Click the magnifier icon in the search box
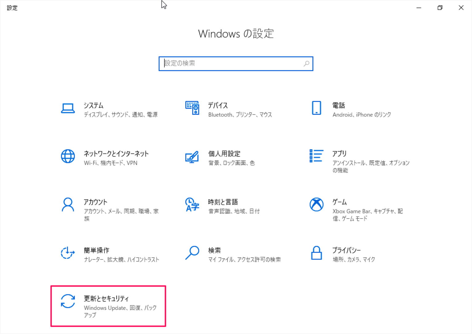This screenshot has width=472, height=334. [306, 64]
